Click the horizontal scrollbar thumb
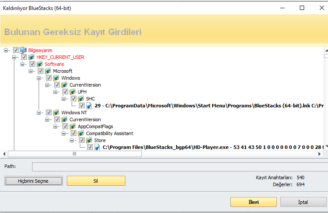This screenshot has width=328, height=213. point(75,154)
